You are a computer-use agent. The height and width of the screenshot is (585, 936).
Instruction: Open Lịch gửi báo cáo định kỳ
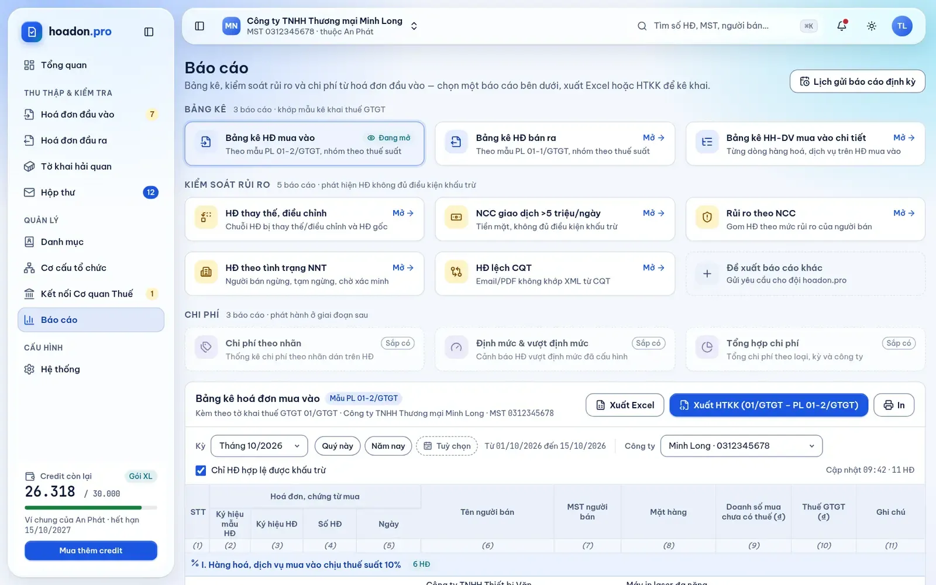point(857,81)
